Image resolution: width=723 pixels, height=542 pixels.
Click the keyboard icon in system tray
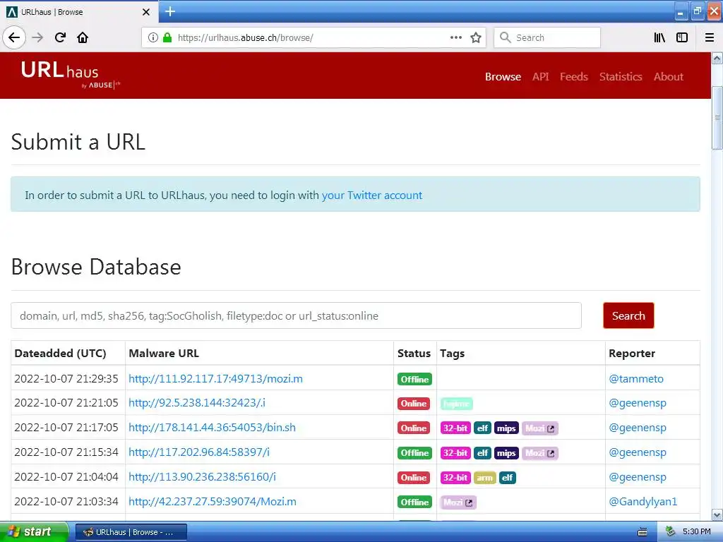[643, 532]
